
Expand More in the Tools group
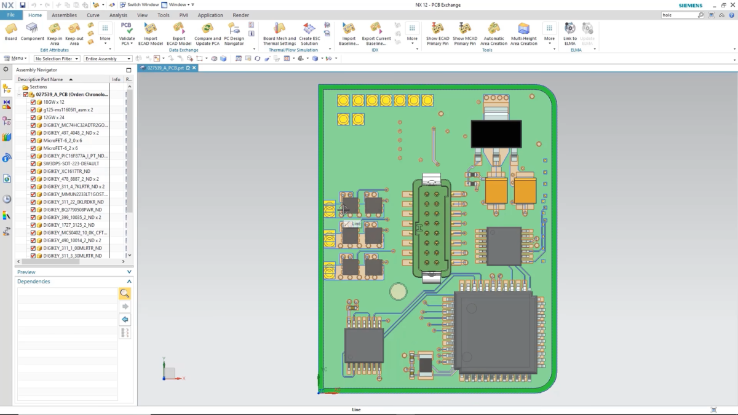point(549,34)
